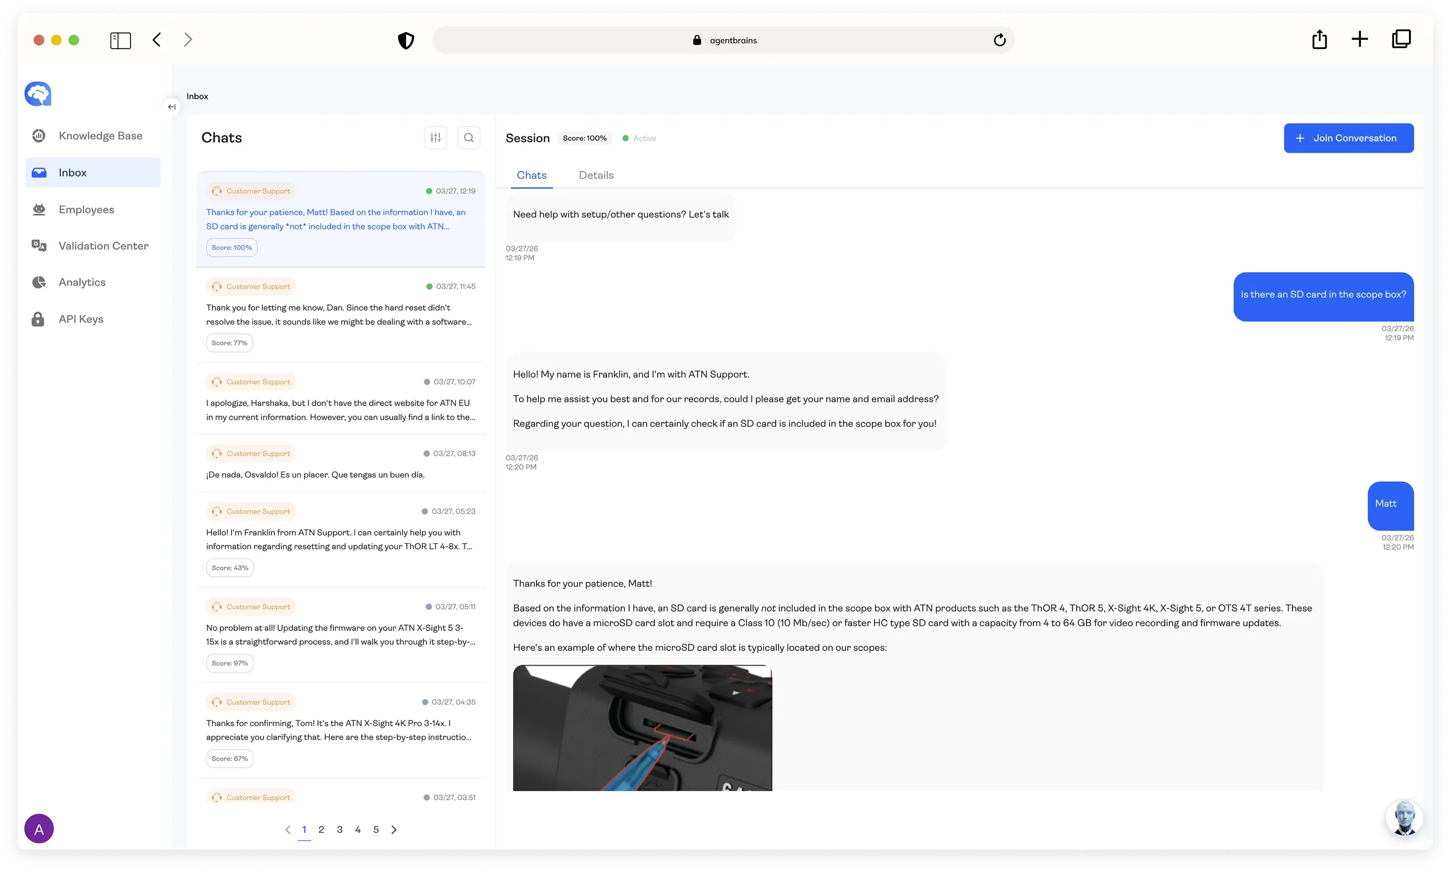Image resolution: width=1451 pixels, height=872 pixels.
Task: Click the Customer Support tag at 03/27, 11:45
Action: coord(251,287)
